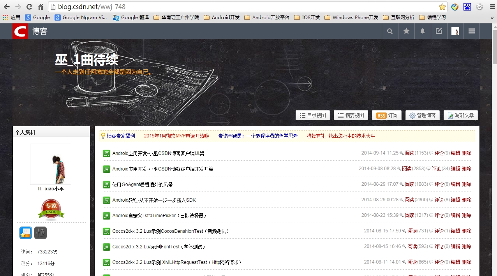Screen dimensions: 497x276
Task: Click the light bulb notice icon
Action: click(x=103, y=136)
